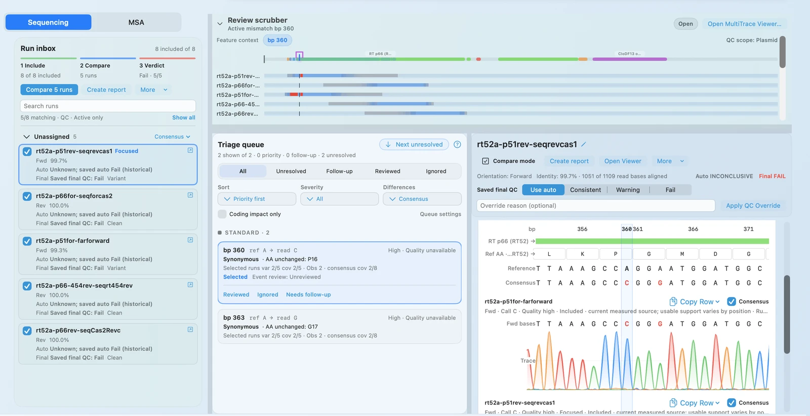Click the Triage queue help icon
The width and height of the screenshot is (810, 416).
[x=457, y=145]
